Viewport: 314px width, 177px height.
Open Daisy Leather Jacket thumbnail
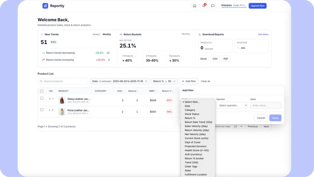tap(62, 100)
